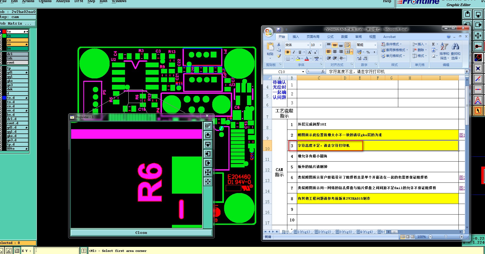
Task: Open the Analysis menu in the menu bar
Action: coord(63,1)
